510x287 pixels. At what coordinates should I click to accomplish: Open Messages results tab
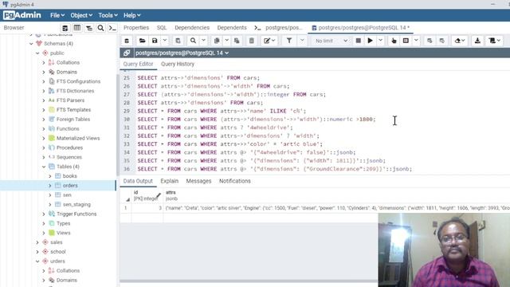coord(198,181)
